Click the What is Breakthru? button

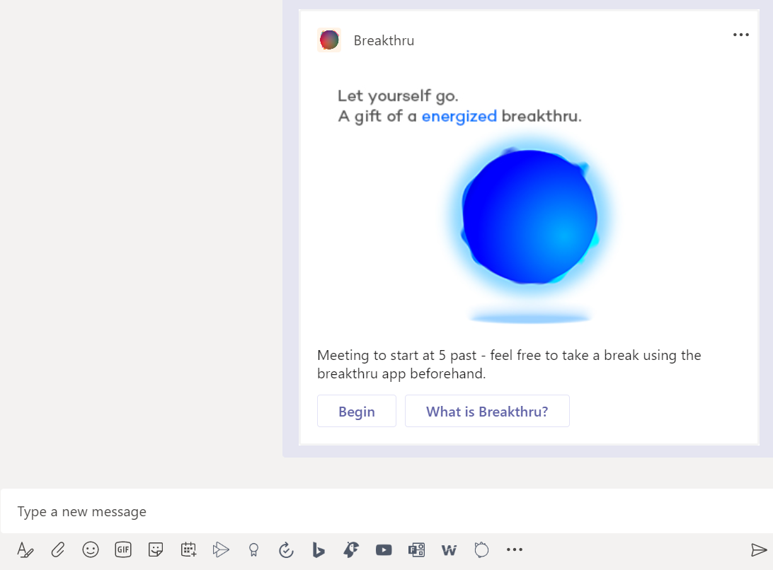pyautogui.click(x=487, y=411)
